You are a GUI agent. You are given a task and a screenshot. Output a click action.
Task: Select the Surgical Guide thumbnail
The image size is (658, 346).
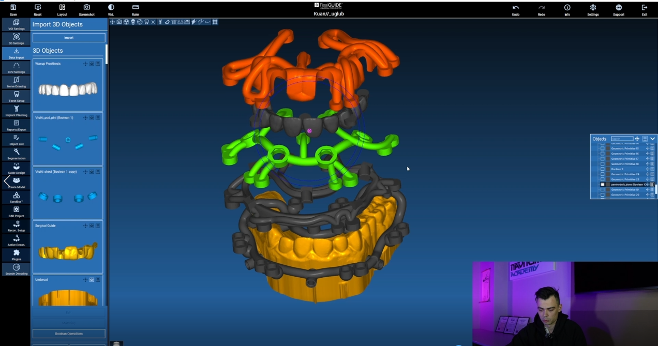point(68,251)
